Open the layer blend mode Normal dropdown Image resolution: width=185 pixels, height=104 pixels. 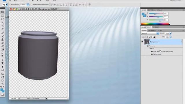tap(150, 34)
